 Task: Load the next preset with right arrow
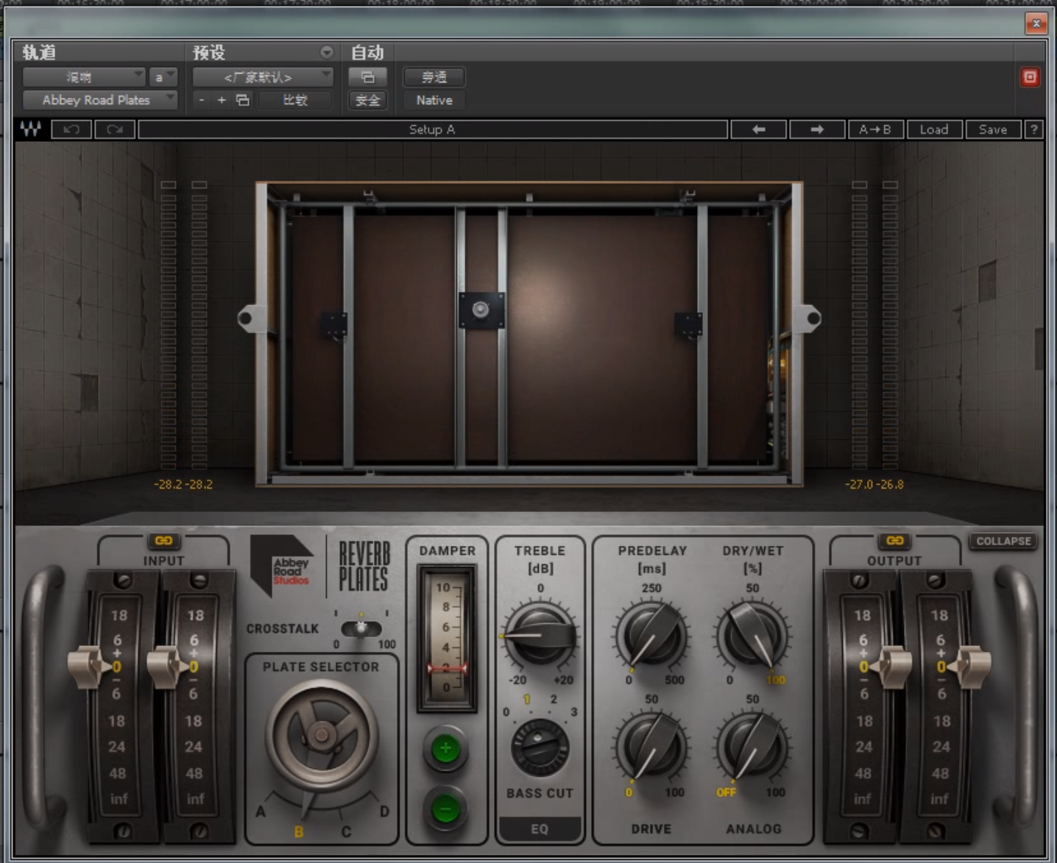[x=817, y=129]
